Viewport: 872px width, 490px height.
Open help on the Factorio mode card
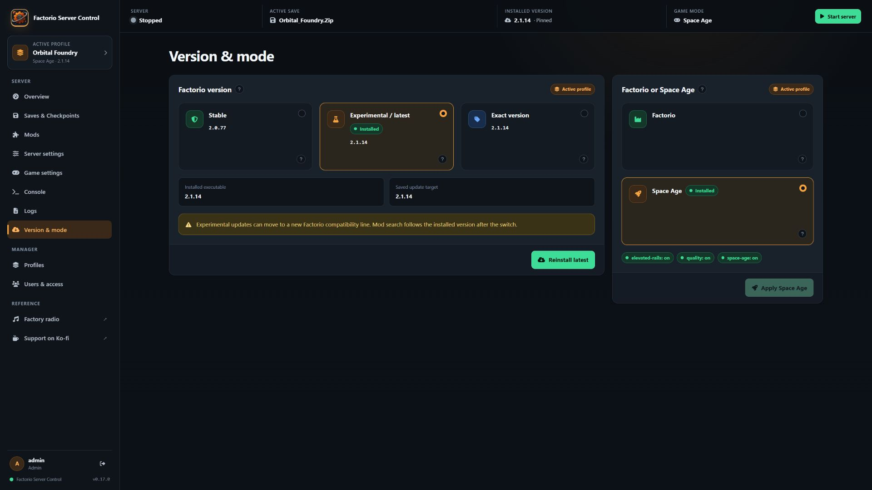point(802,159)
